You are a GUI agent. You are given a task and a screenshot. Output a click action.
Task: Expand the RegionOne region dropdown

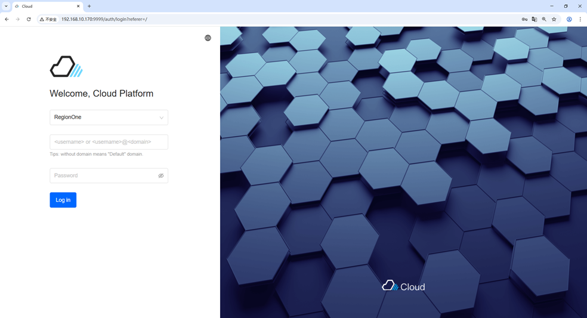(x=109, y=118)
